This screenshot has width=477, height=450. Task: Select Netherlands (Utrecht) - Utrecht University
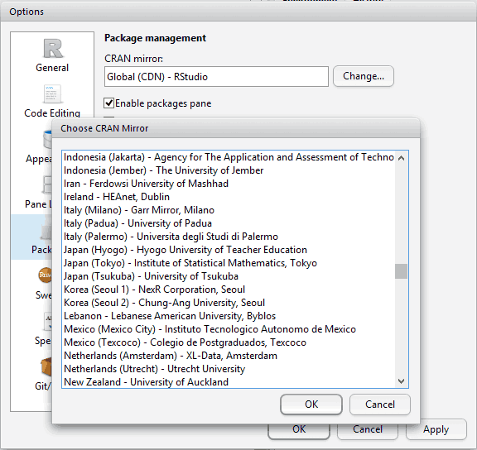tap(229, 369)
